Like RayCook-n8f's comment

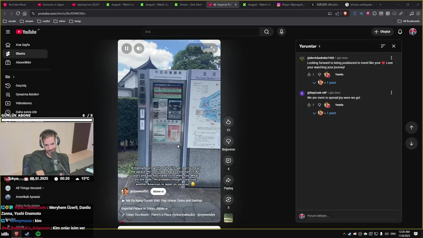pyautogui.click(x=309, y=105)
